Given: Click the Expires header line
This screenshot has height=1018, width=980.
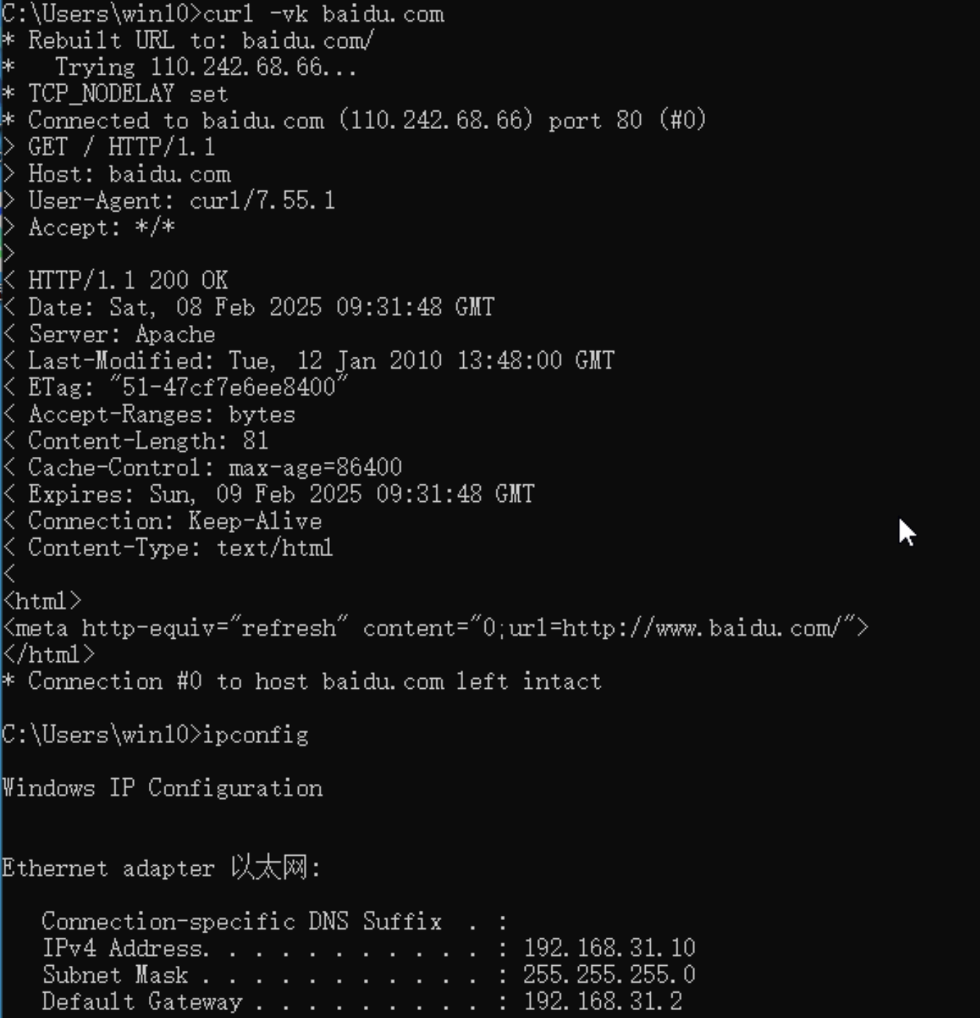Looking at the screenshot, I should pos(281,494).
